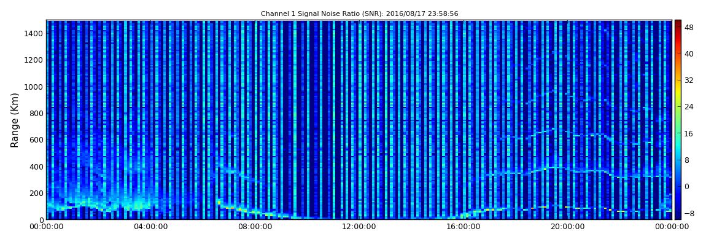Click the 1000 range tick label
This screenshot has height=250, width=706.
[34, 87]
